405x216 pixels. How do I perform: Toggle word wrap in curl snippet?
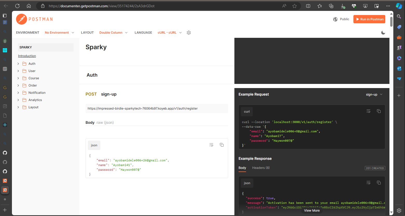coord(368,111)
